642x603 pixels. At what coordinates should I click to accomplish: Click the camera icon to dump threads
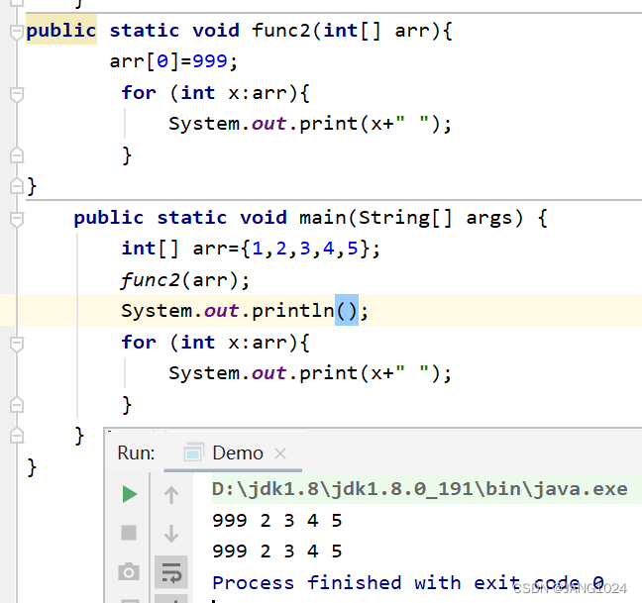click(x=129, y=571)
